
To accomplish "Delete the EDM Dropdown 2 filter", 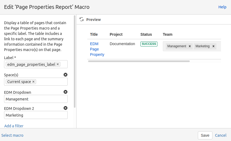I will pyautogui.click(x=65, y=108).
